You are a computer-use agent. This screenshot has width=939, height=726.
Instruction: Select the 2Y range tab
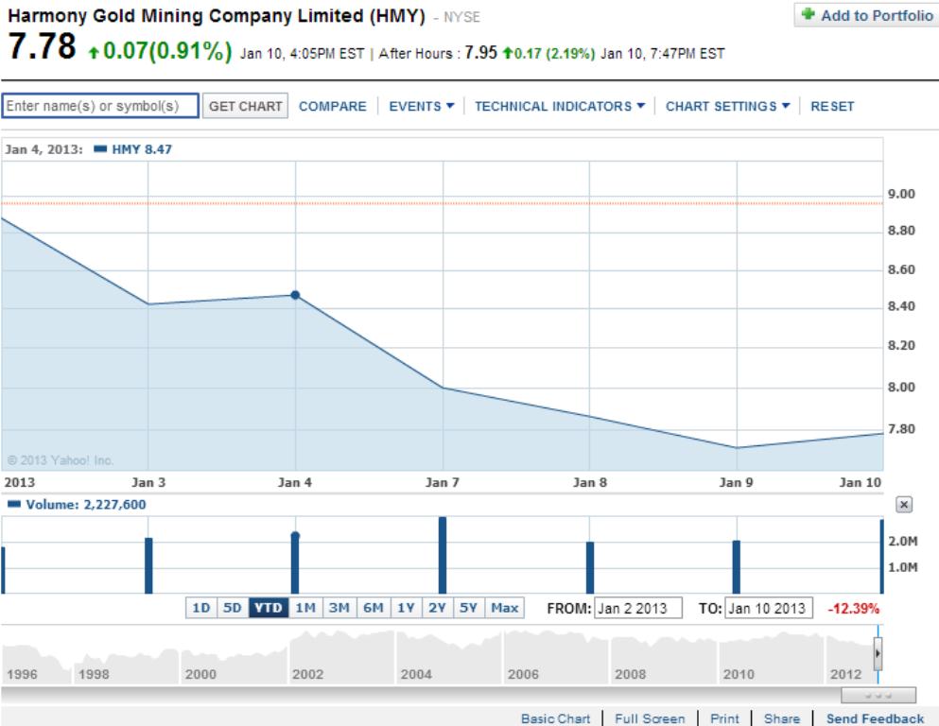[437, 608]
